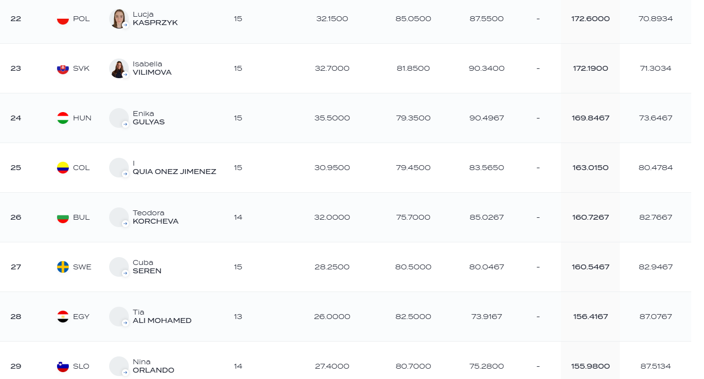Screen dimensions: 704x379
Task: Open Isabella Vilimova's profile photo
Action: click(x=119, y=68)
